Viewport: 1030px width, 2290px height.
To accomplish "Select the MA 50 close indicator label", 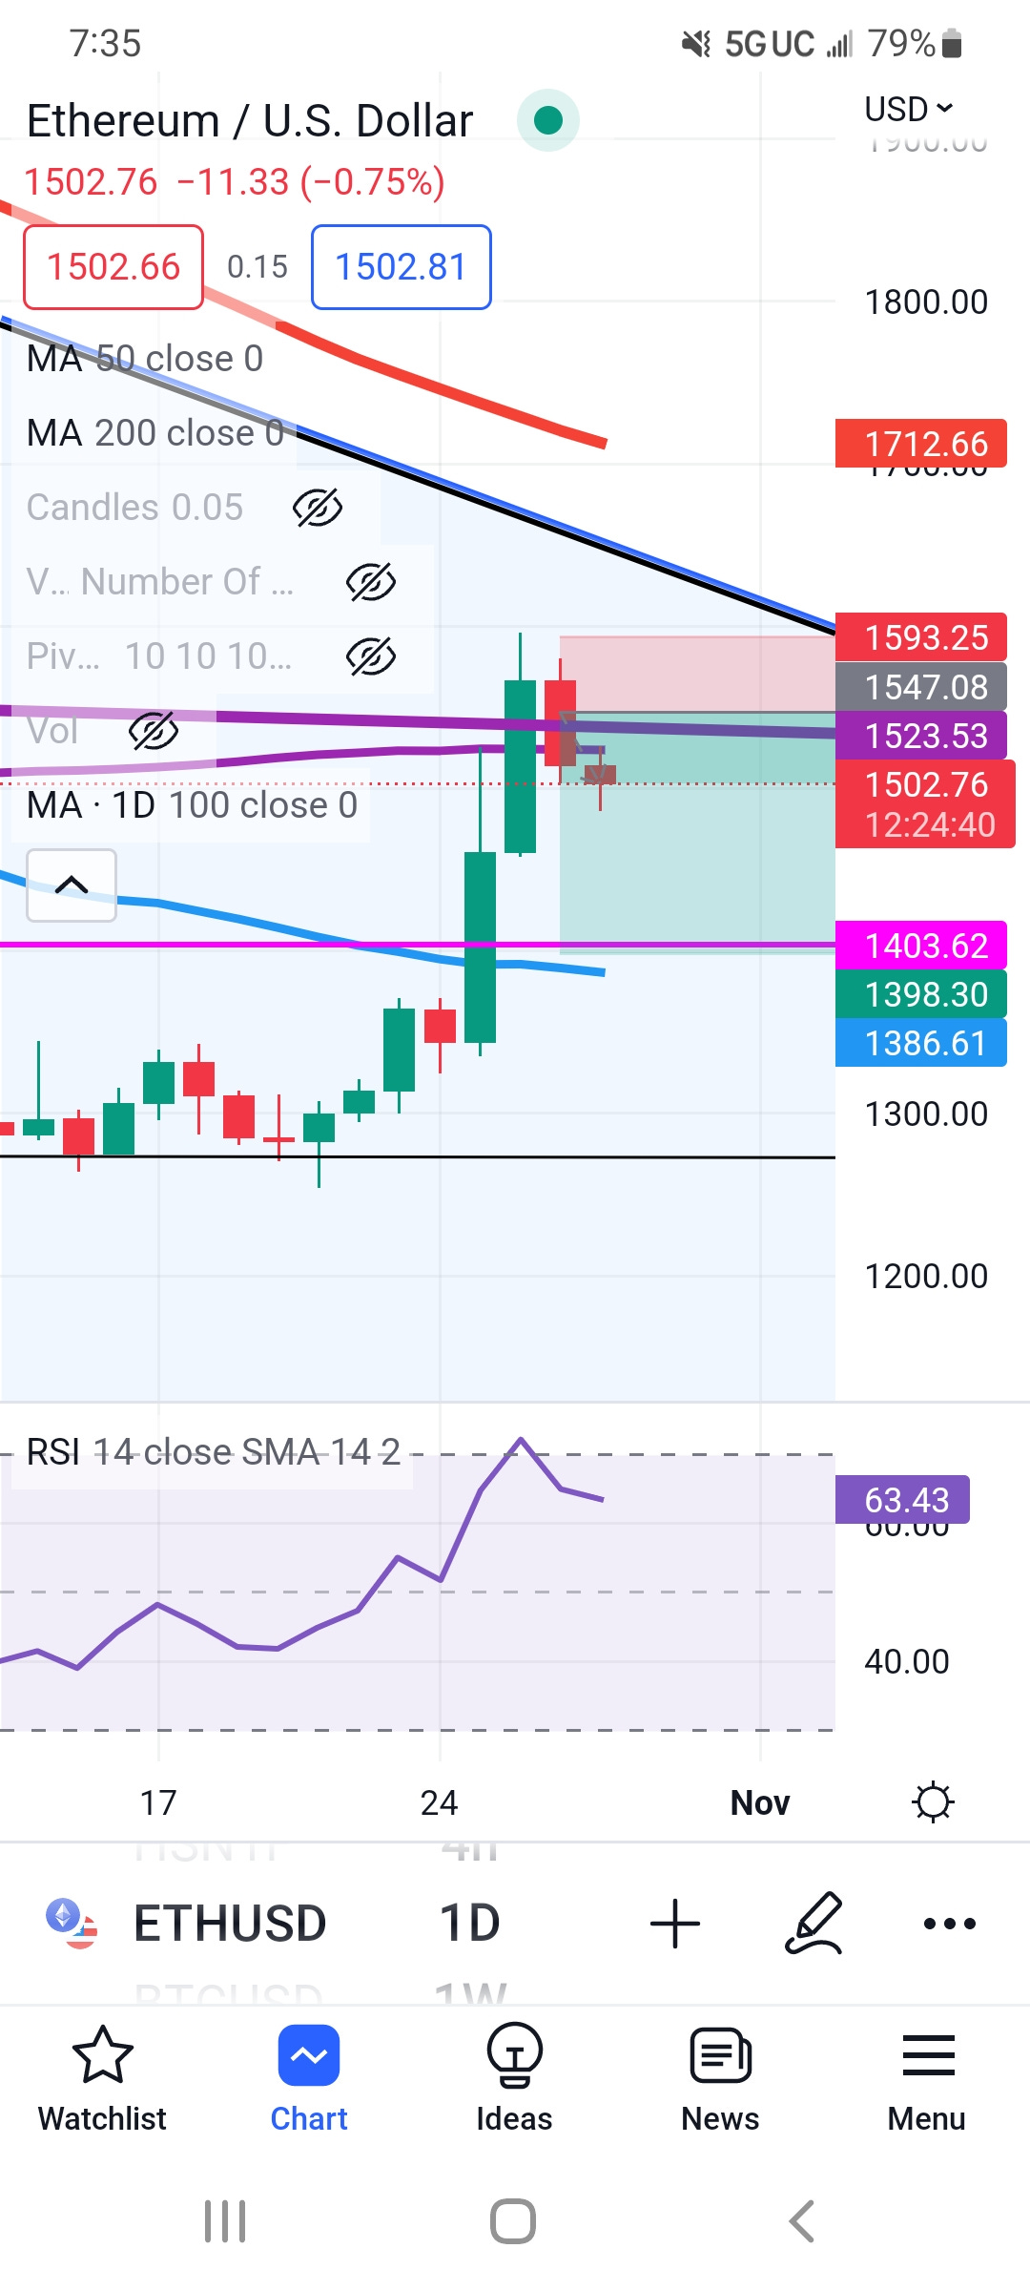I will 145,359.
